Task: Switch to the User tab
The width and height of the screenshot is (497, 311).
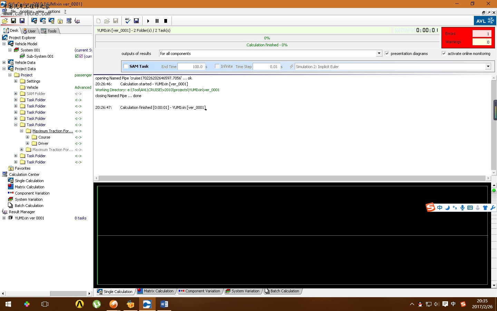Action: tap(30, 31)
